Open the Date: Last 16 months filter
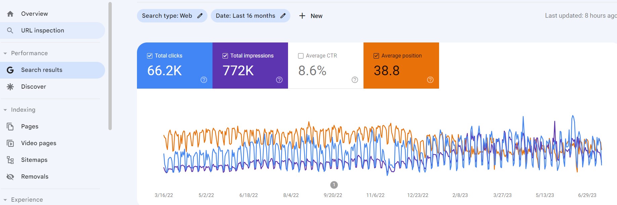Viewport: 617px width, 205px height. tap(245, 16)
